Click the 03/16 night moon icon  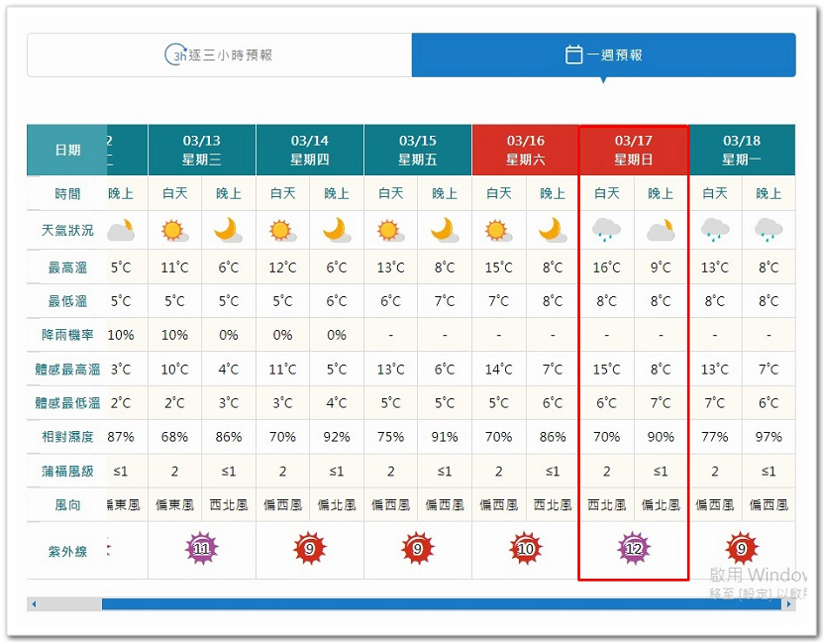pos(553,231)
